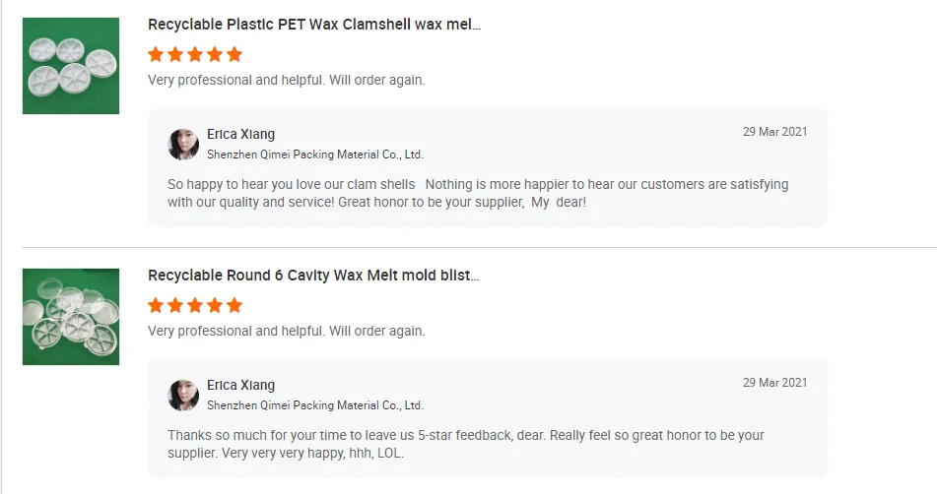This screenshot has height=494, width=937.
Task: Open the Shenzhen Qimei Packing link in the second reply
Action: [x=314, y=405]
